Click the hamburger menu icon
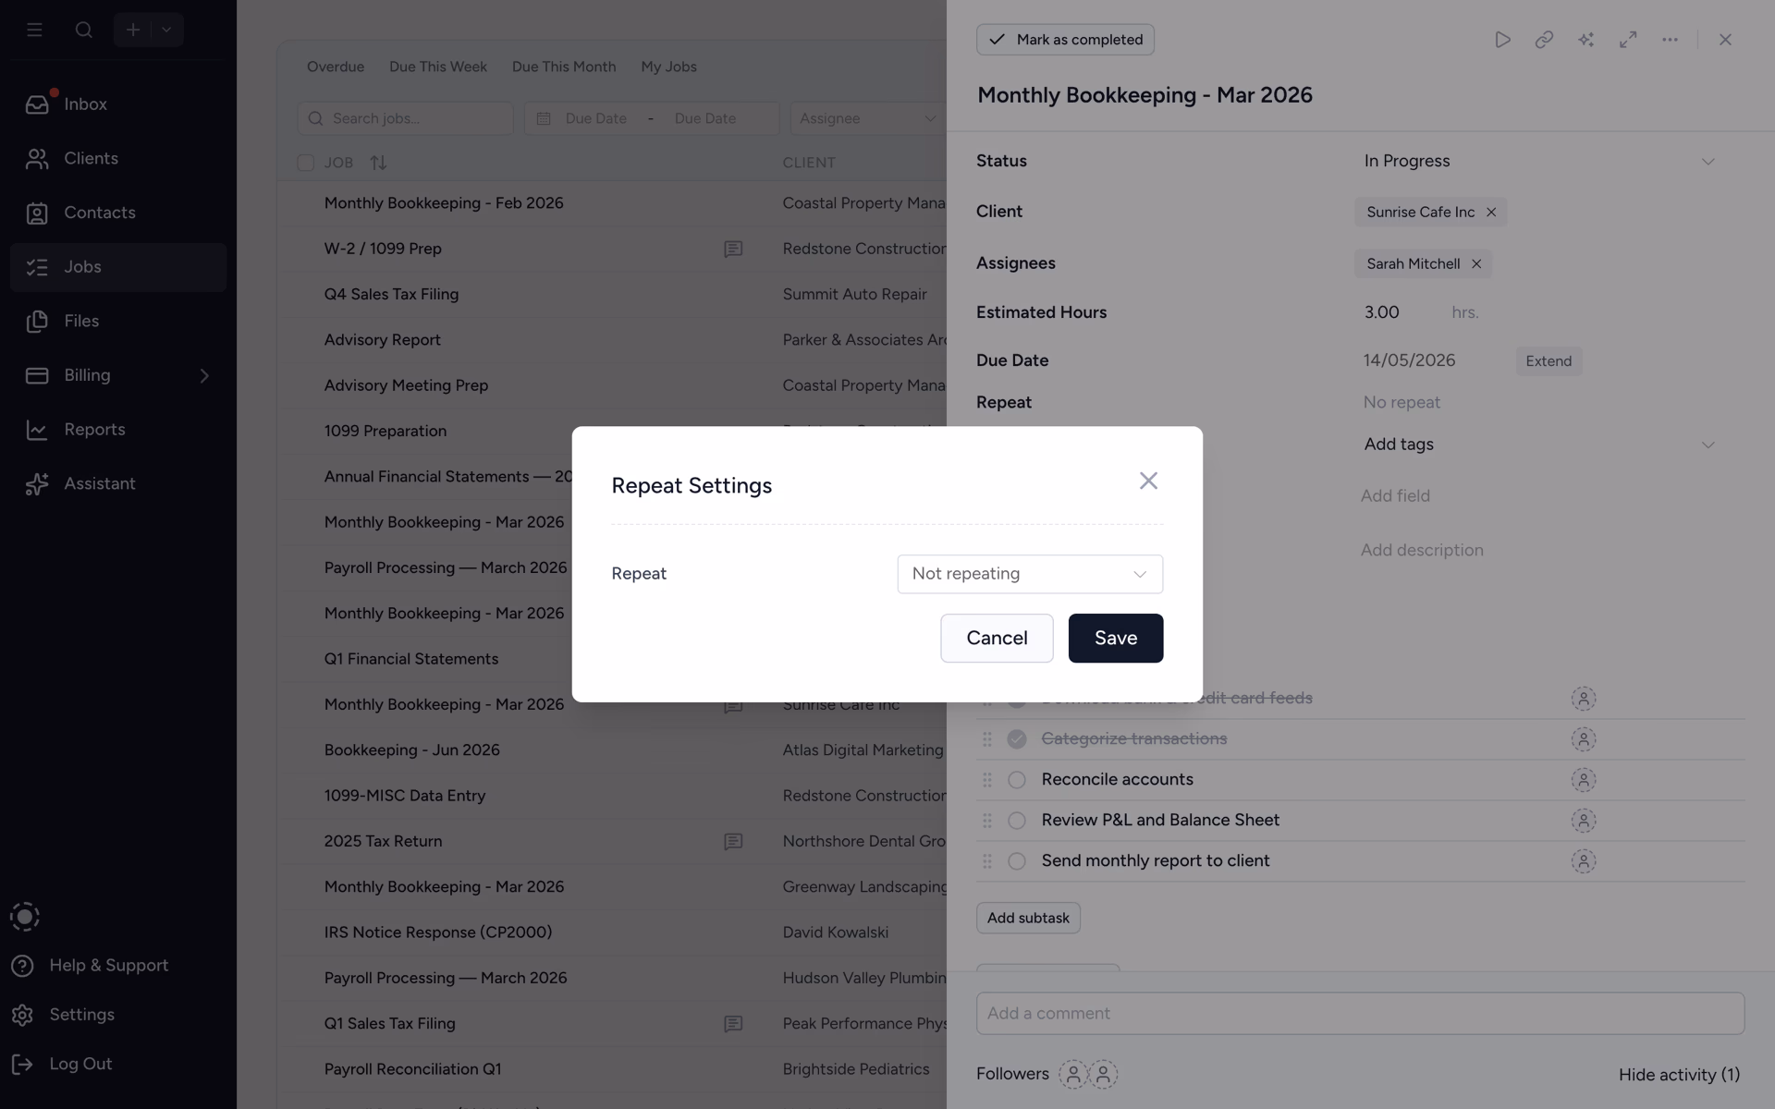Screen dimensions: 1775x1109 pyautogui.click(x=34, y=30)
